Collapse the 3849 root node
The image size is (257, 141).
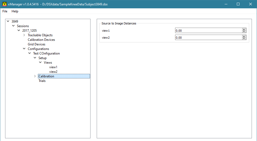(8, 21)
